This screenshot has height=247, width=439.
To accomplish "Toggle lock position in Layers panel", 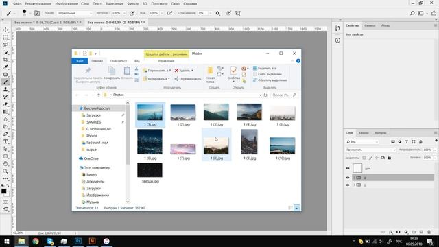I will pyautogui.click(x=377, y=158).
